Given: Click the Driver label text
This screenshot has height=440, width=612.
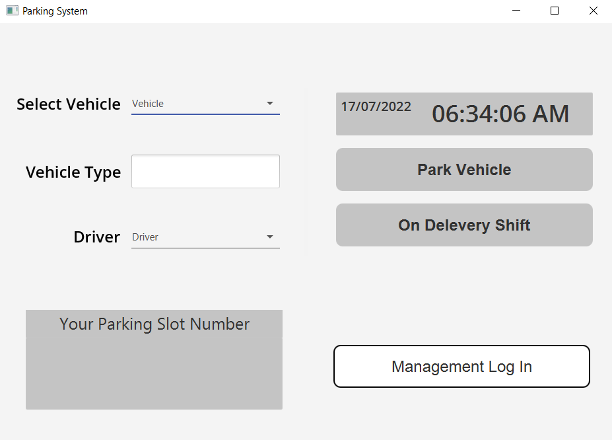Looking at the screenshot, I should [x=96, y=237].
